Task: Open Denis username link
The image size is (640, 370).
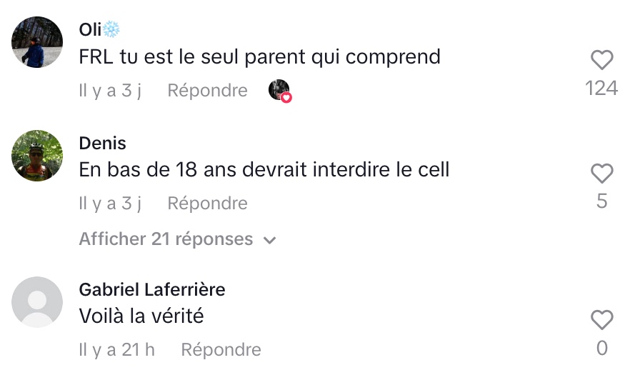Action: click(102, 144)
